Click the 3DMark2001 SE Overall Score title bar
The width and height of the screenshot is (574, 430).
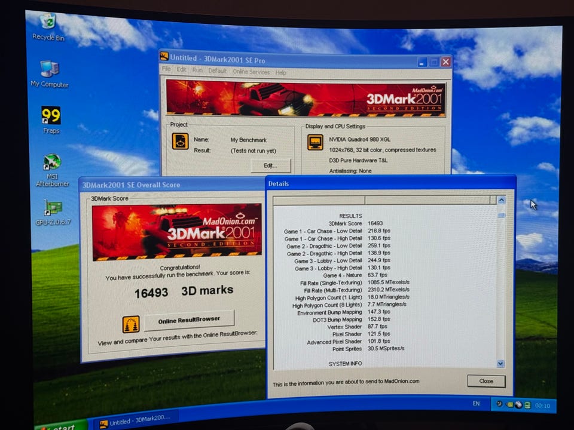point(172,185)
